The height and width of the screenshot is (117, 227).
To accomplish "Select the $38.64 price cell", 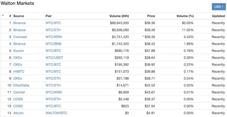I will click(150, 58).
